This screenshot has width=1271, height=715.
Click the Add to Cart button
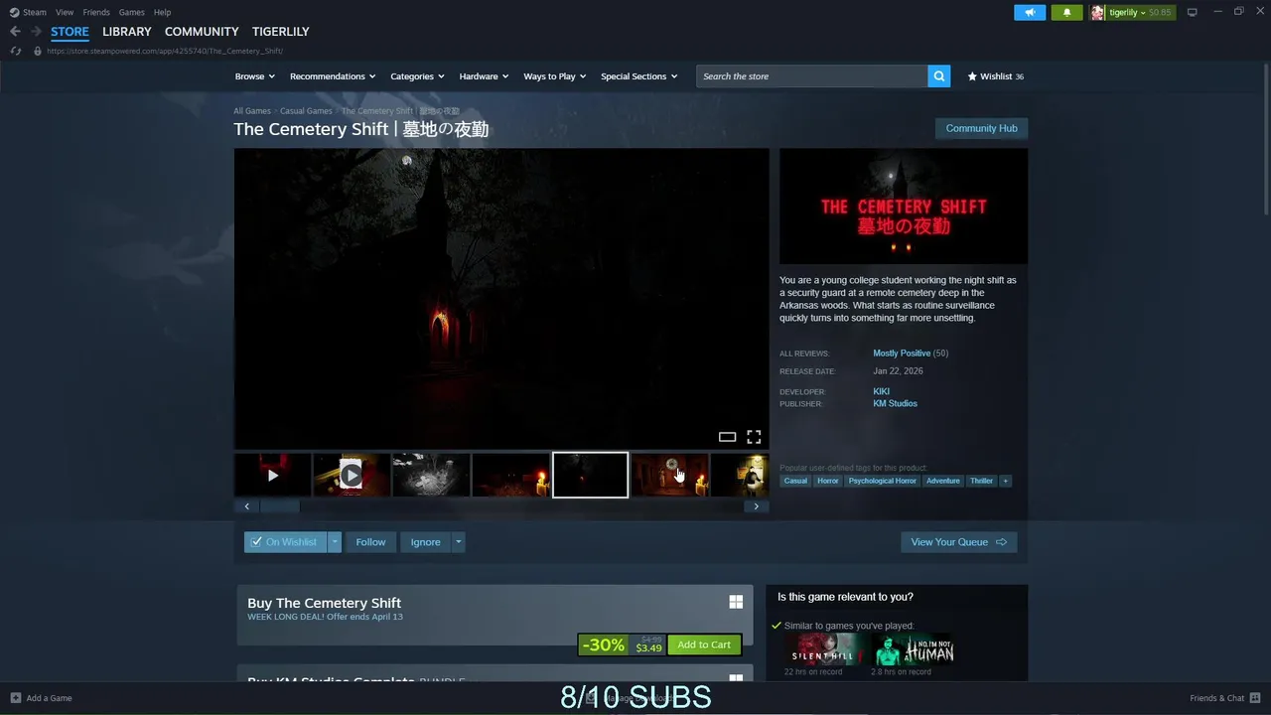(704, 644)
